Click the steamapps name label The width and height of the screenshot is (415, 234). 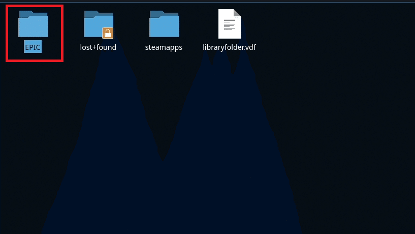point(164,47)
